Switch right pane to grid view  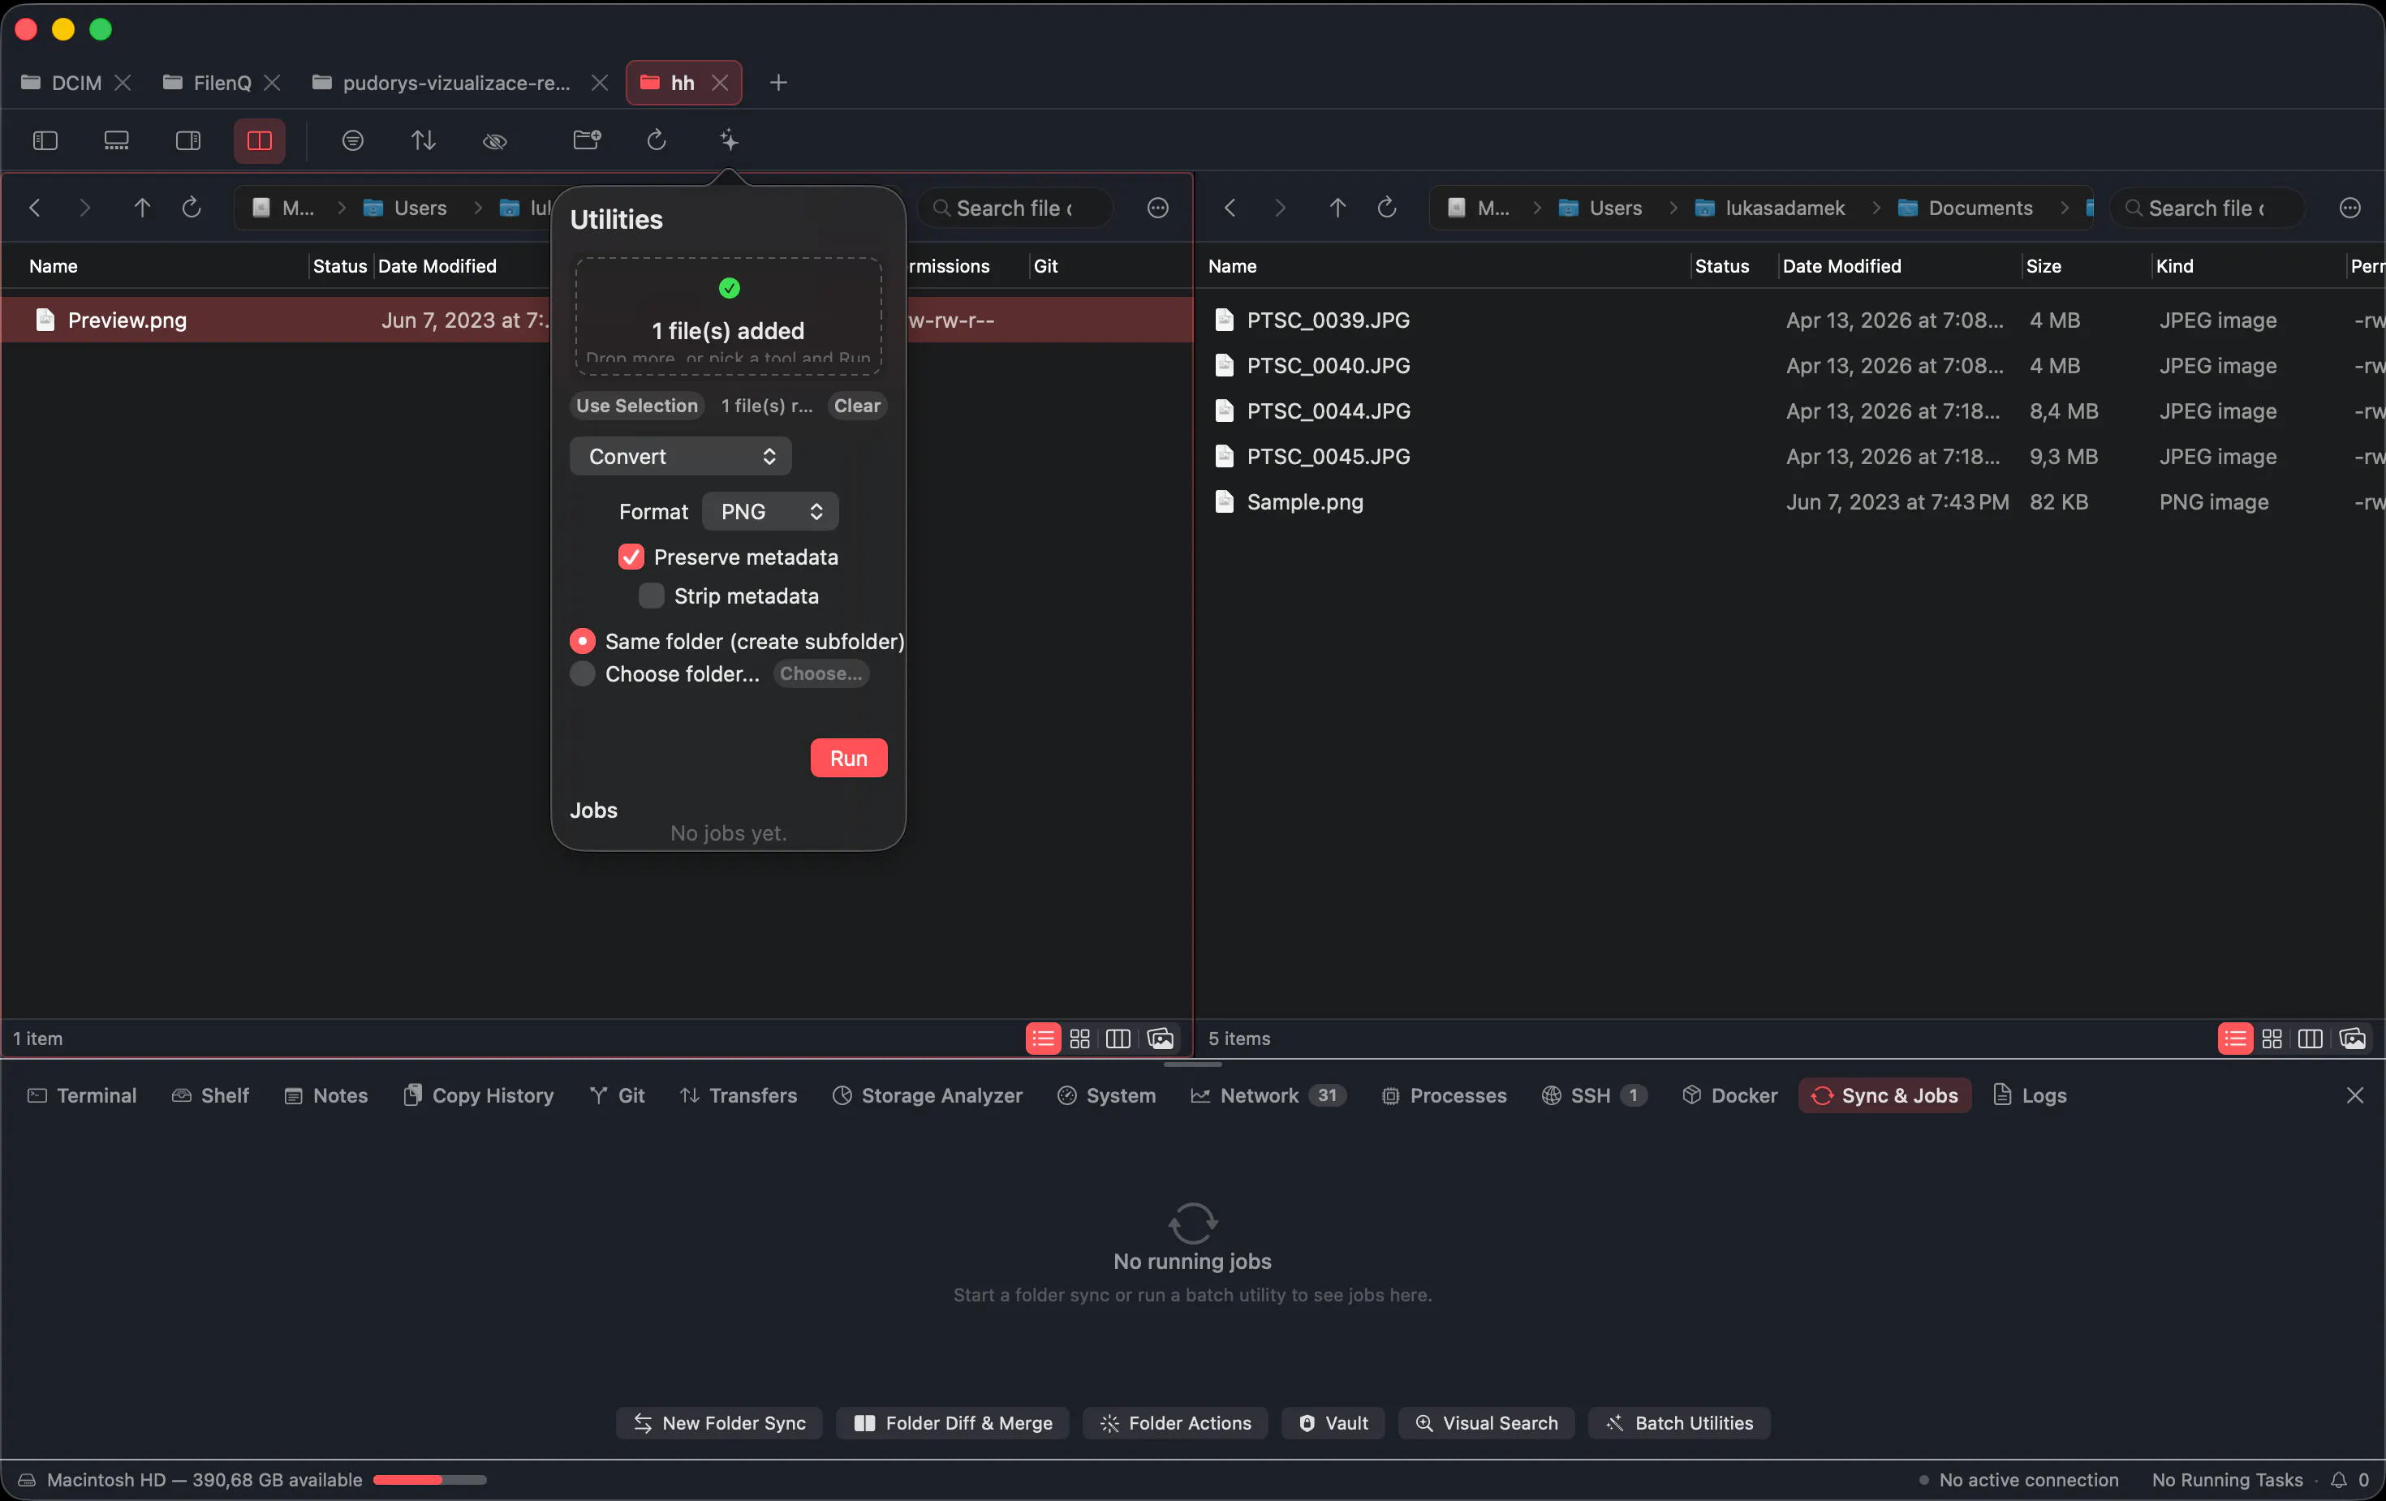(2272, 1039)
